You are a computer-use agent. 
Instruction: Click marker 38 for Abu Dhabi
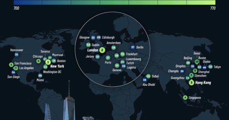click(145, 80)
